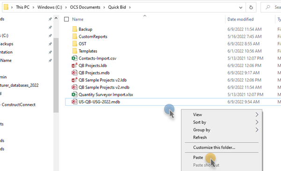
Task: Expand the chevron after OCS Documents
Action: click(104, 7)
